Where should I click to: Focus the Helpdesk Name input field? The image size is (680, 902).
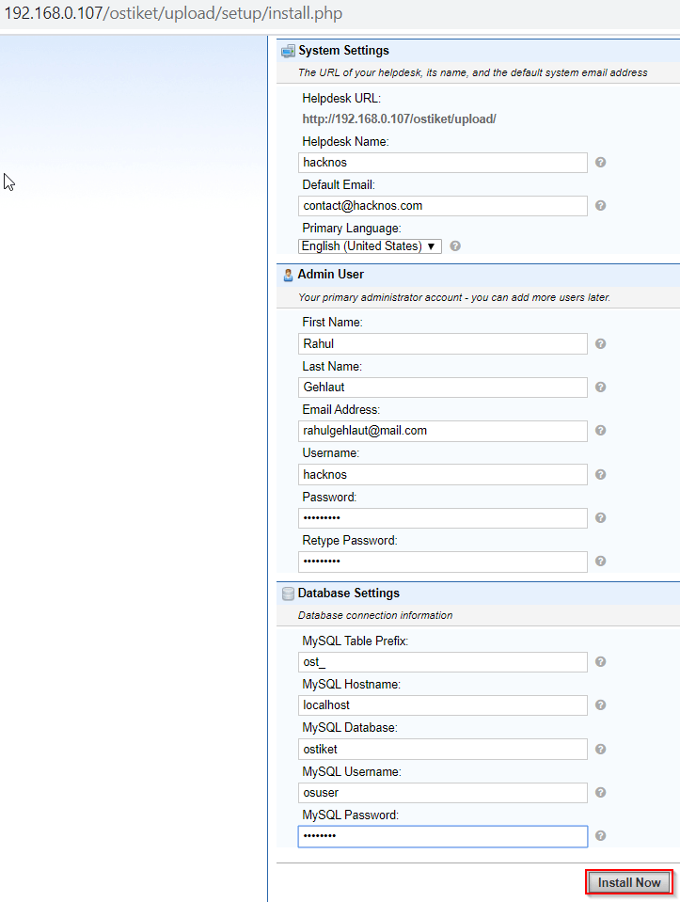442,162
